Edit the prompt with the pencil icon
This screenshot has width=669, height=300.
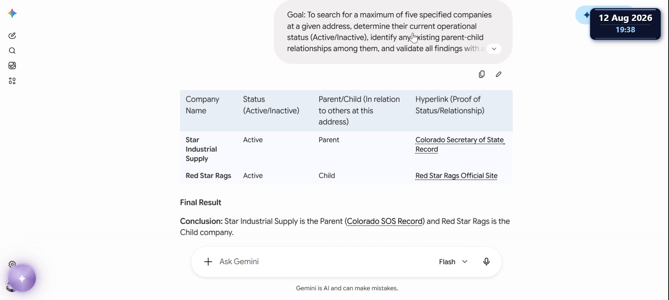499,74
